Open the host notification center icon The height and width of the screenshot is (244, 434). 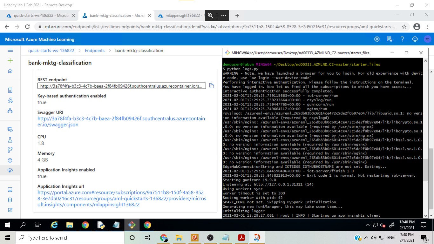[x=424, y=238]
